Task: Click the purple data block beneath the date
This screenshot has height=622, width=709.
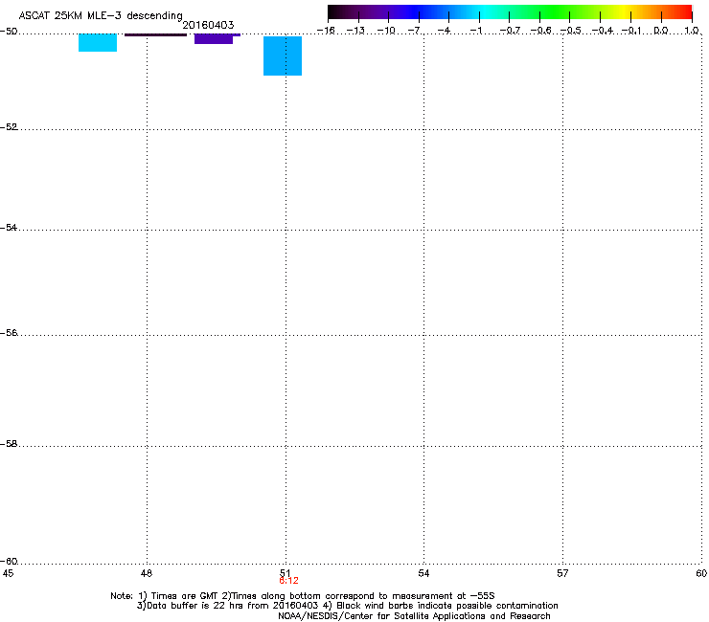Action: click(214, 39)
